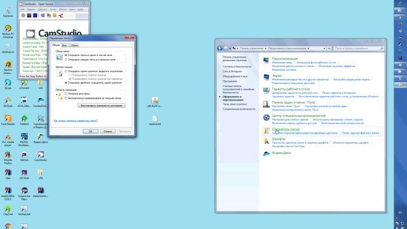The height and width of the screenshot is (229, 407).
Task: Click the EN language indicator on the taskbar
Action: click(400, 212)
